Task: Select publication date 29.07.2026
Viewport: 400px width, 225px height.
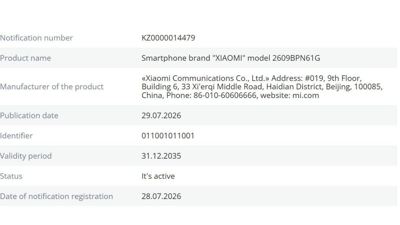Action: click(161, 116)
